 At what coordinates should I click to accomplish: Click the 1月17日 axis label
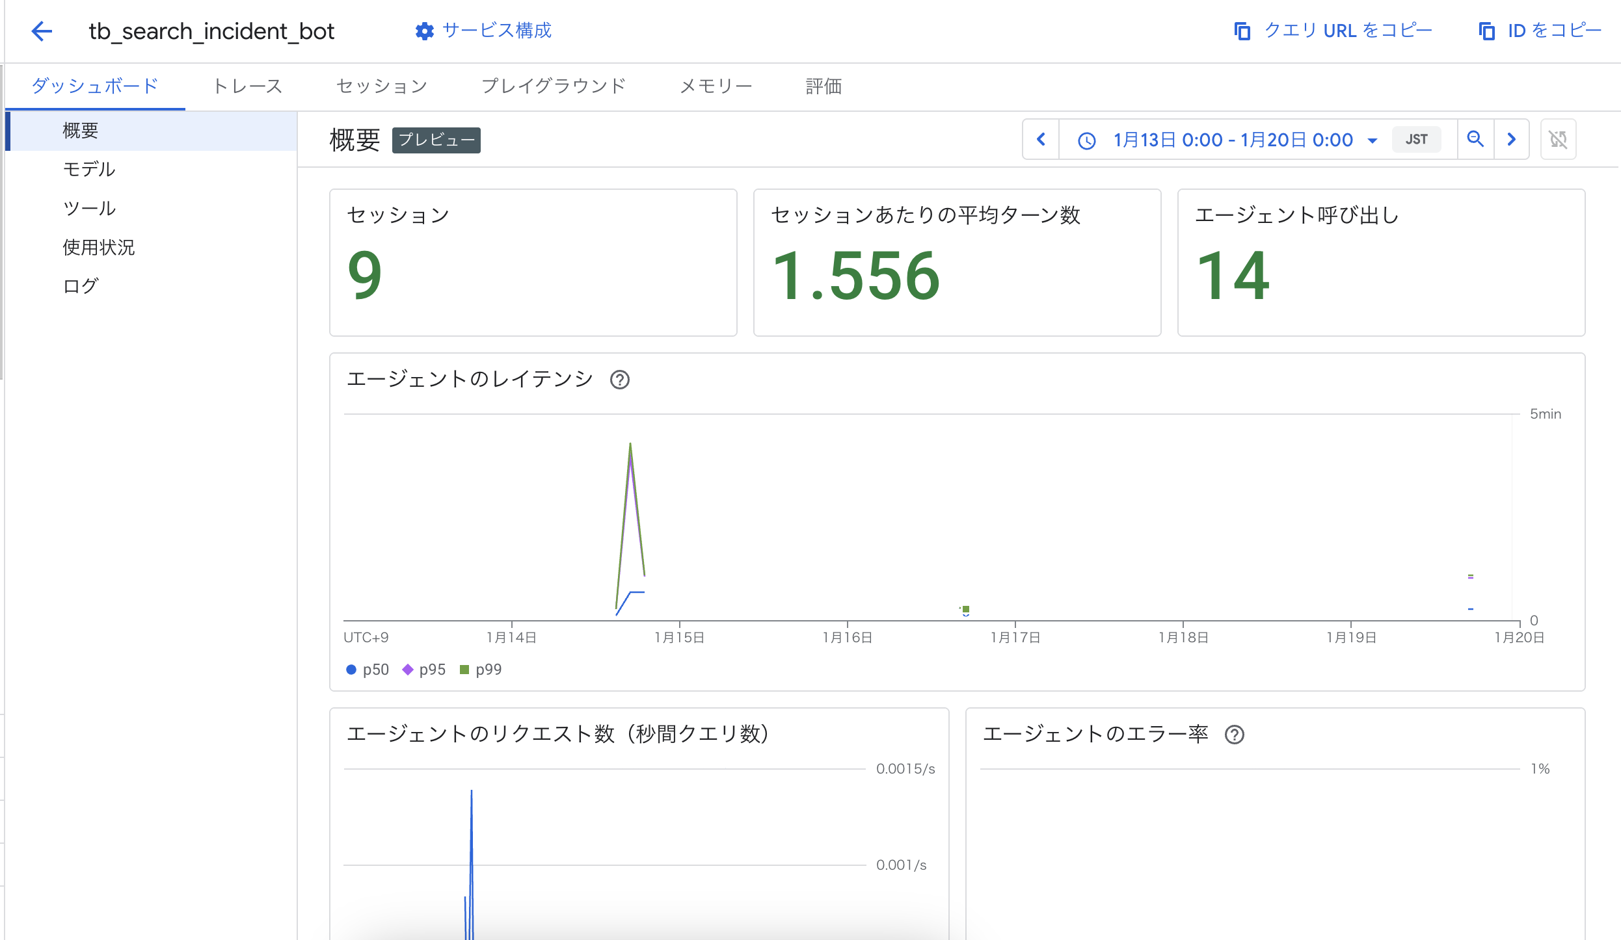pos(1015,638)
